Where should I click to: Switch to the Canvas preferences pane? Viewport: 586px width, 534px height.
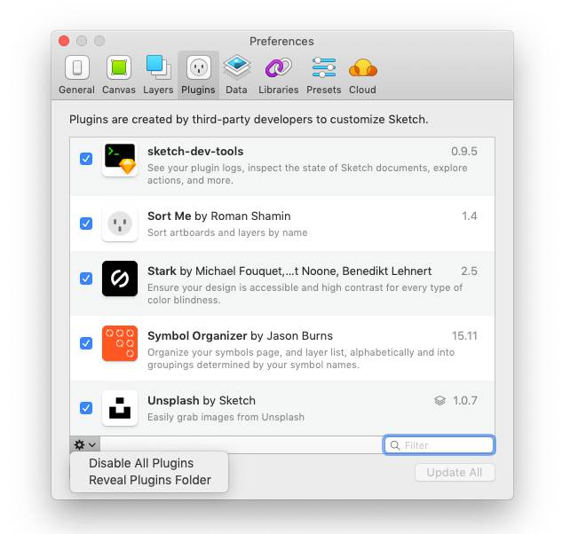(x=118, y=75)
